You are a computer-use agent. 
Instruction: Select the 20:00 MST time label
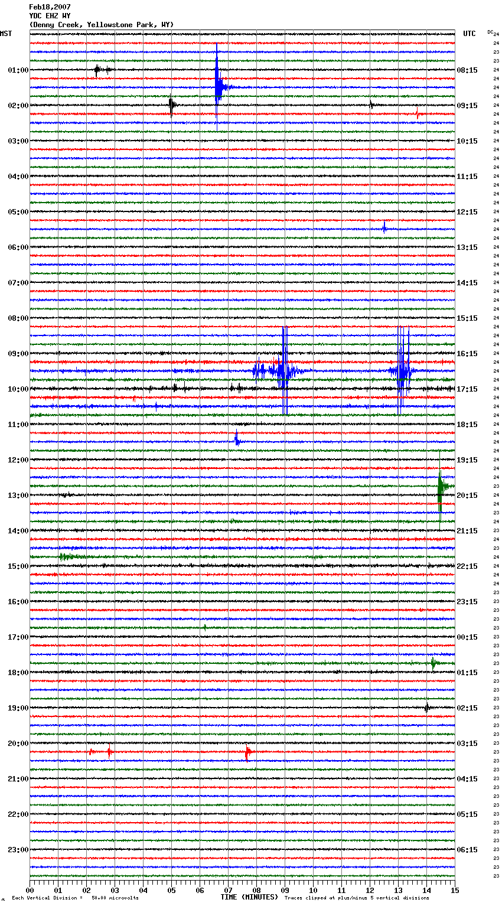click(x=18, y=744)
